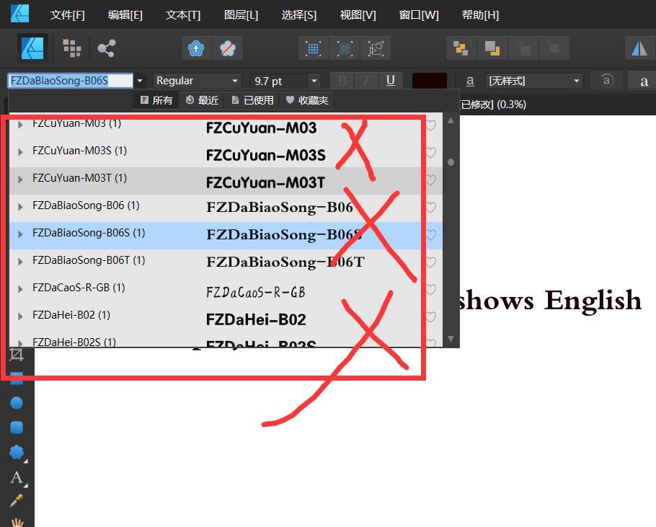This screenshot has width=656, height=527.
Task: Click the Affinity app logo in menu bar
Action: (x=20, y=14)
